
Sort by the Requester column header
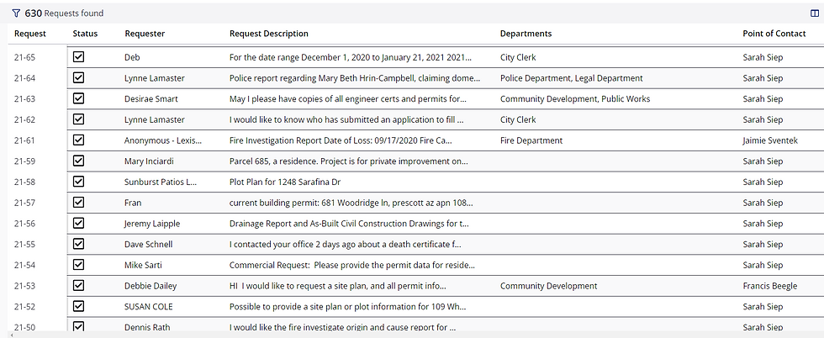(145, 34)
